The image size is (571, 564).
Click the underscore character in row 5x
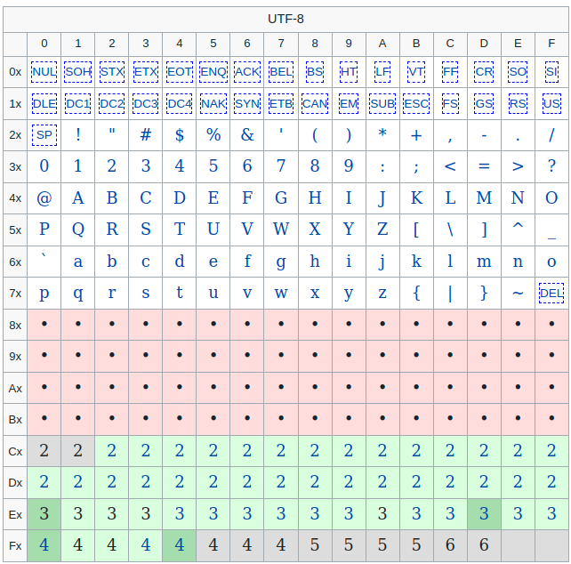coord(551,238)
